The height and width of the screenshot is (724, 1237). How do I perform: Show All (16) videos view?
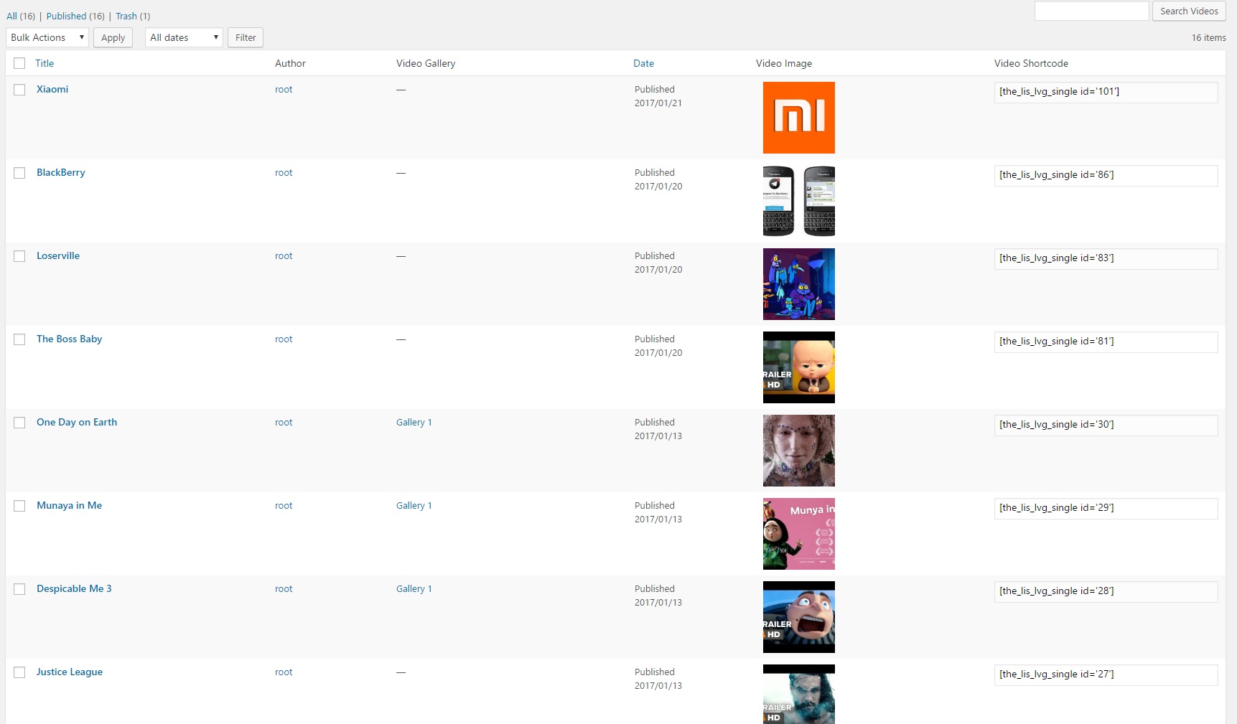(21, 16)
